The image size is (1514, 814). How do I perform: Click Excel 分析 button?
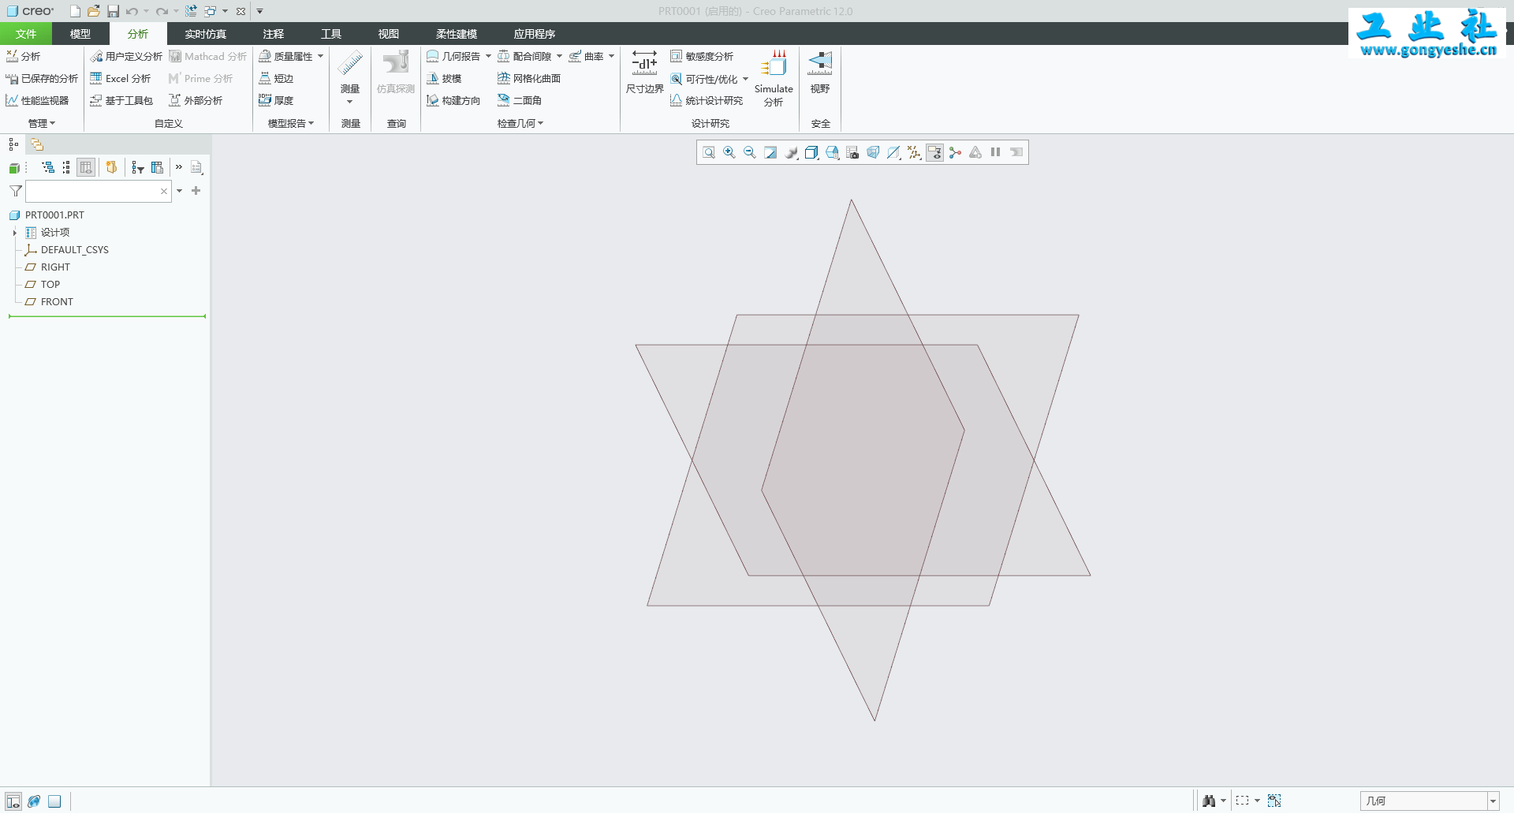click(x=121, y=79)
